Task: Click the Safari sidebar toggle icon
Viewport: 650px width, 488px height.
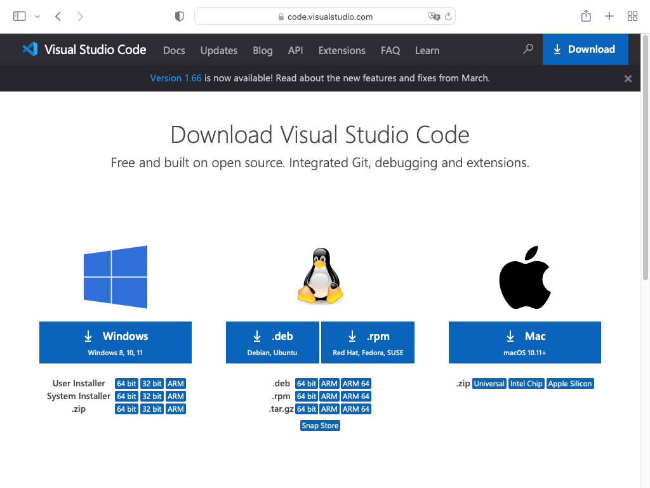Action: (20, 16)
